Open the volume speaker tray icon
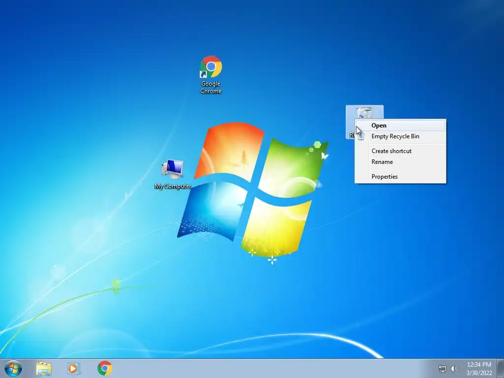Viewport: 504px width, 378px height. [x=454, y=369]
